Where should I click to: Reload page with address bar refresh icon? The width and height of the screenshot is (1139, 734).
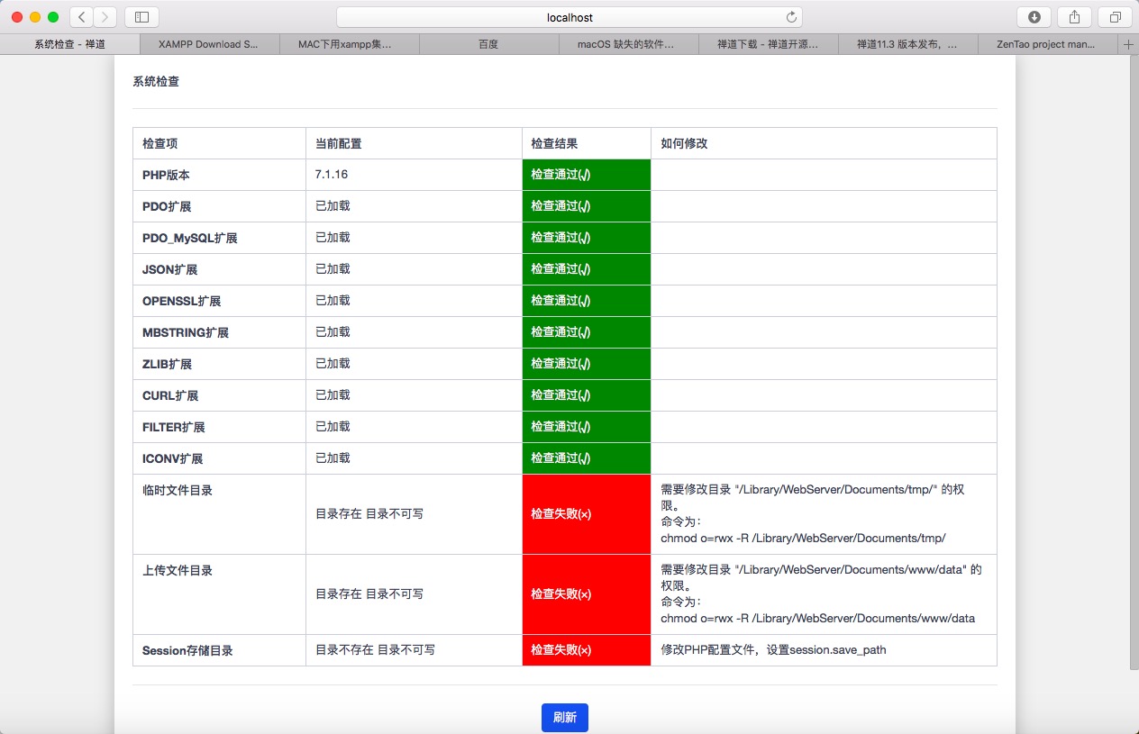(x=791, y=17)
